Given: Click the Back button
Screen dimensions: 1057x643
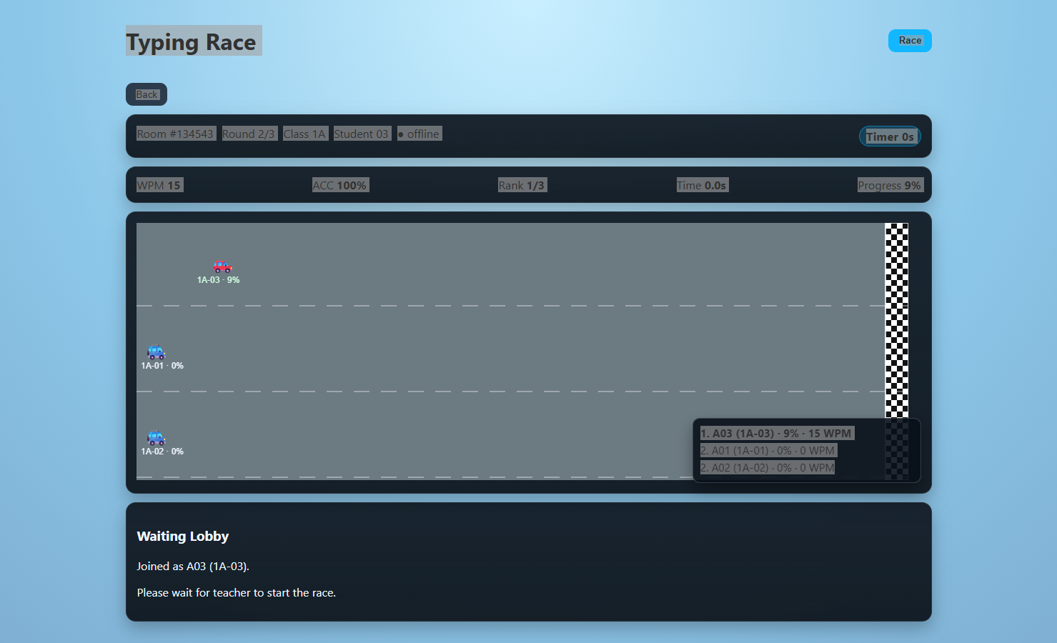Looking at the screenshot, I should tap(147, 94).
